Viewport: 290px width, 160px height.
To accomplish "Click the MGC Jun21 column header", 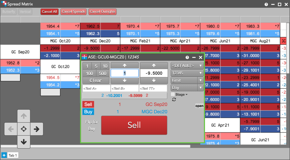I will 220,41.
